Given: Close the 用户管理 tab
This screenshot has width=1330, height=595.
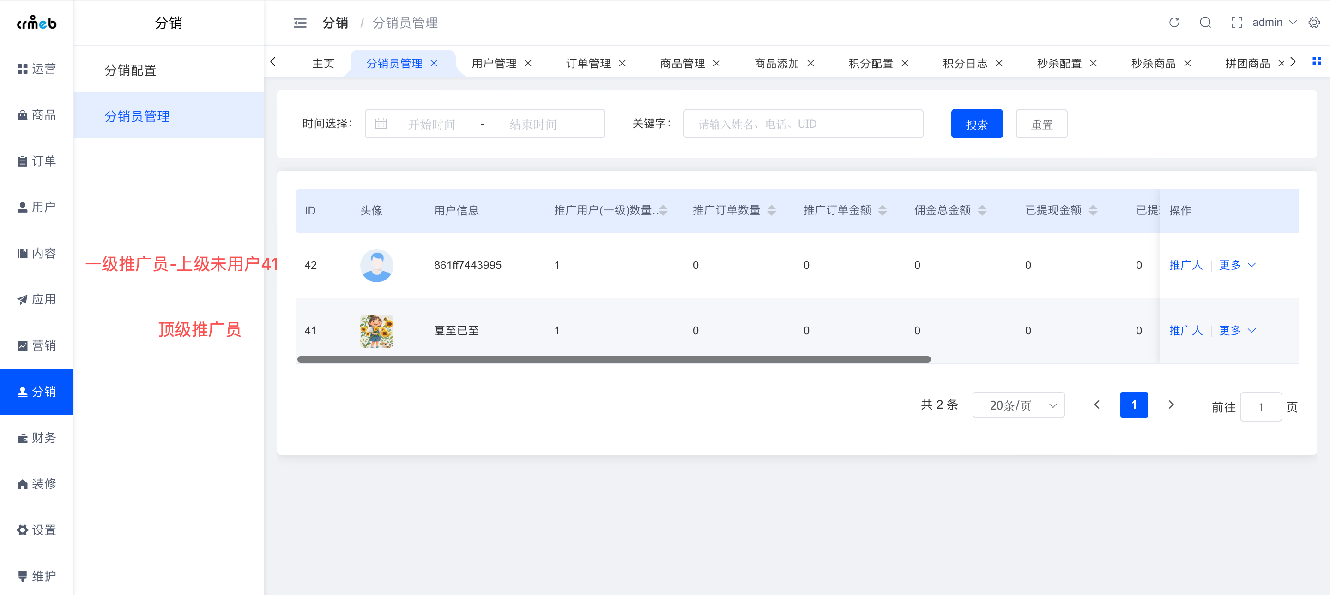Looking at the screenshot, I should pyautogui.click(x=528, y=63).
